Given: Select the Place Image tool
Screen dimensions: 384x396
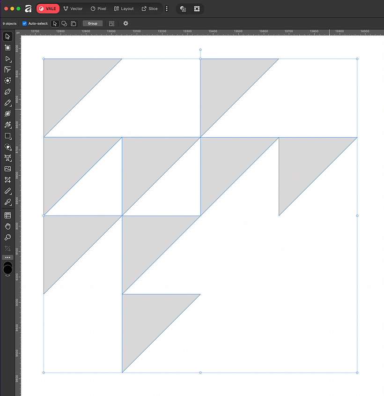Looking at the screenshot, I should click(x=7, y=169).
